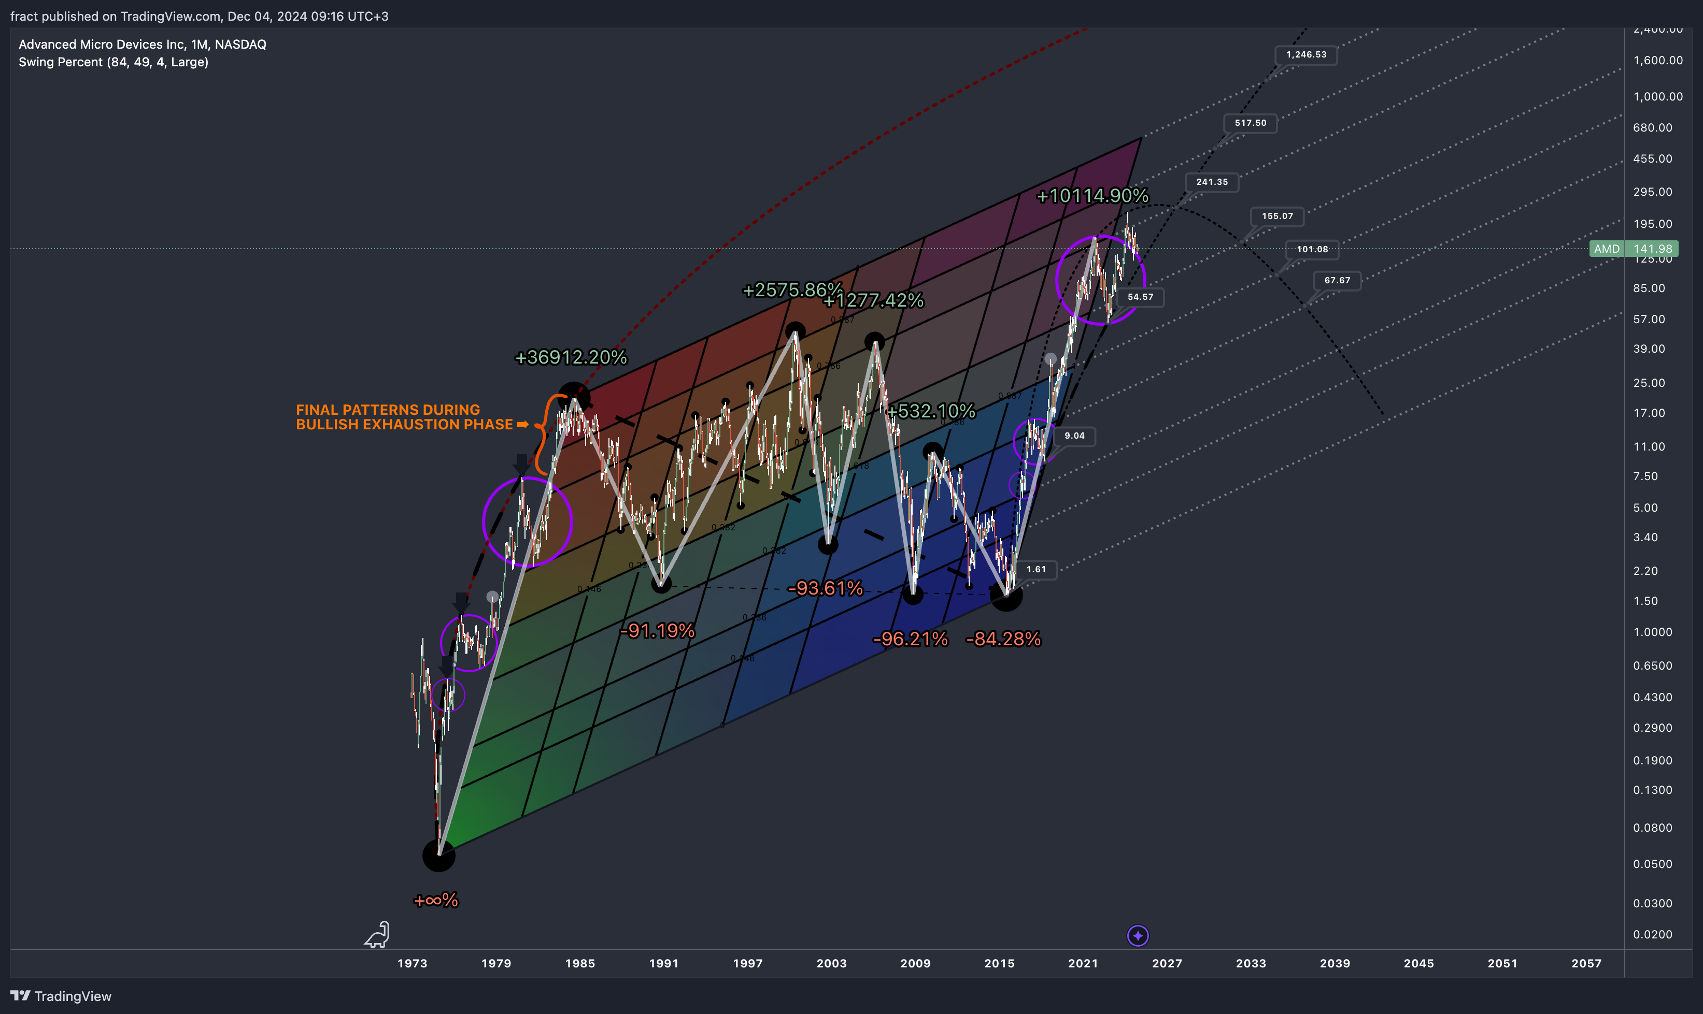1703x1014 pixels.
Task: Click the -84.28% drawdown label
Action: coord(1003,639)
